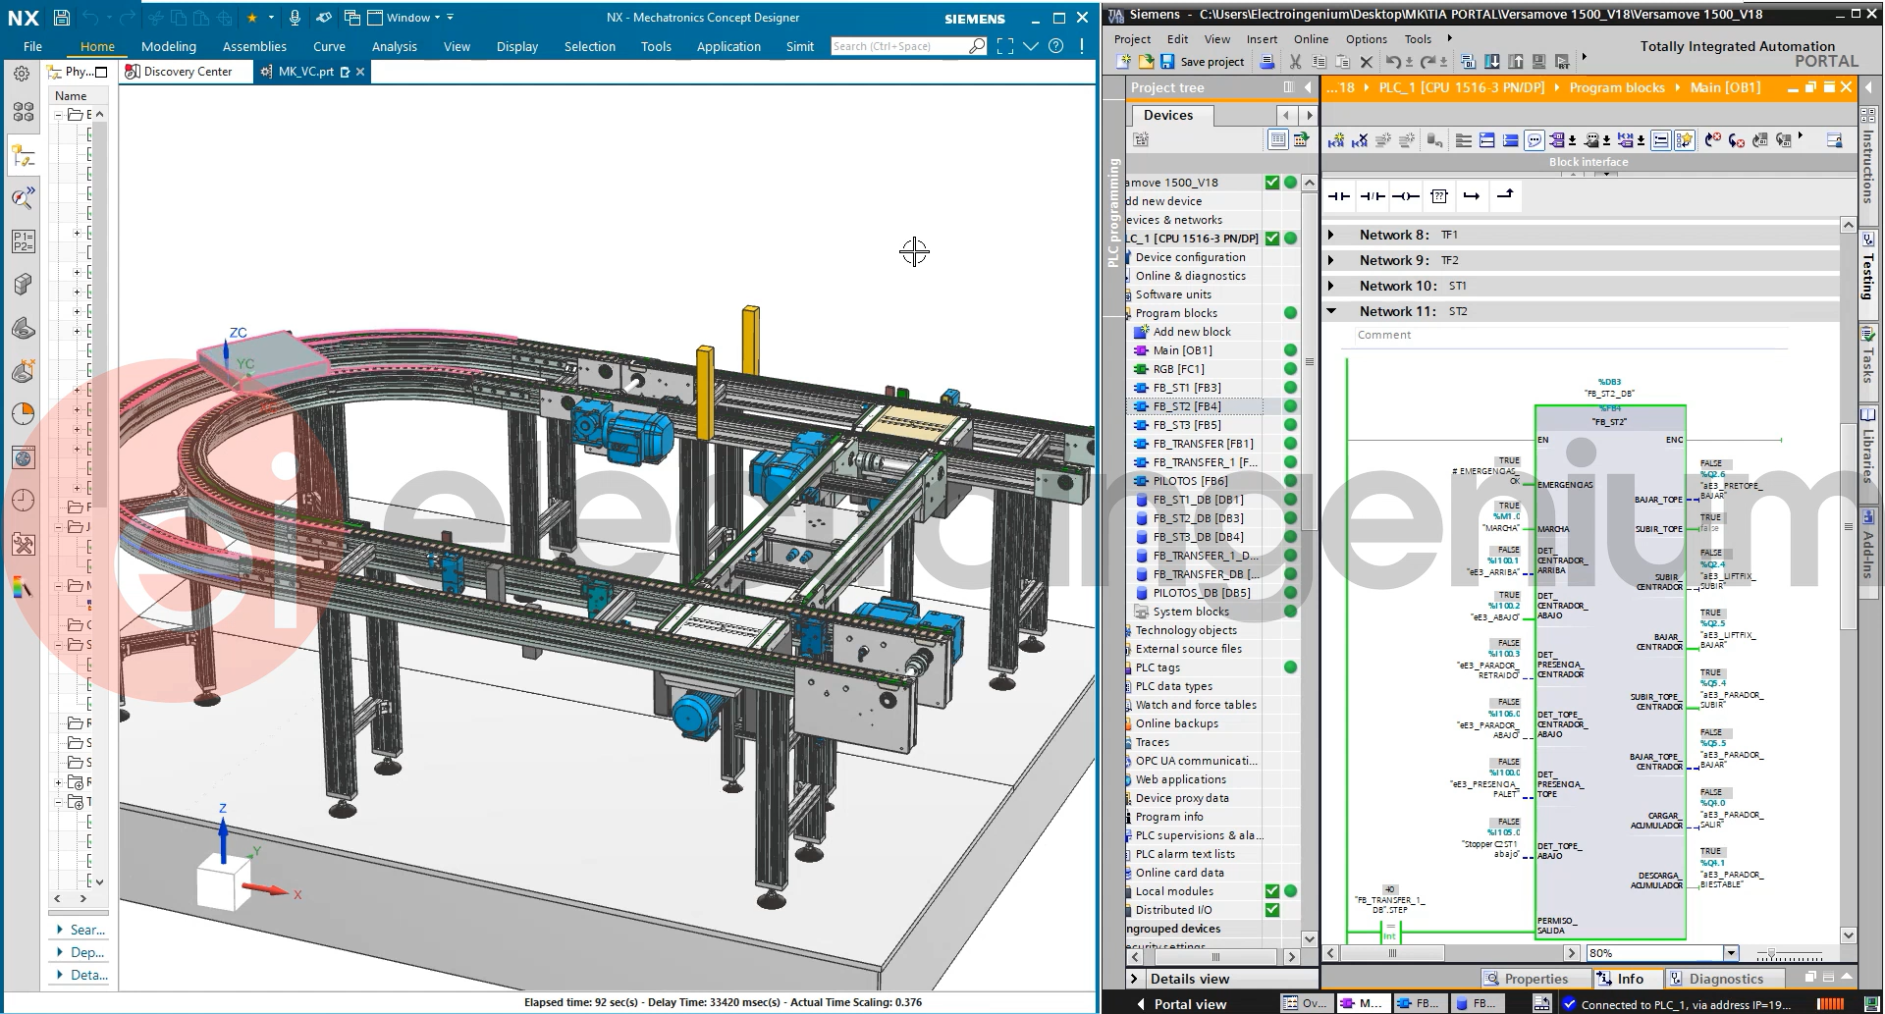Viewport: 1885px width, 1014px height.
Task: Open the Assembly Navigator sidebar icon
Action: [24, 112]
